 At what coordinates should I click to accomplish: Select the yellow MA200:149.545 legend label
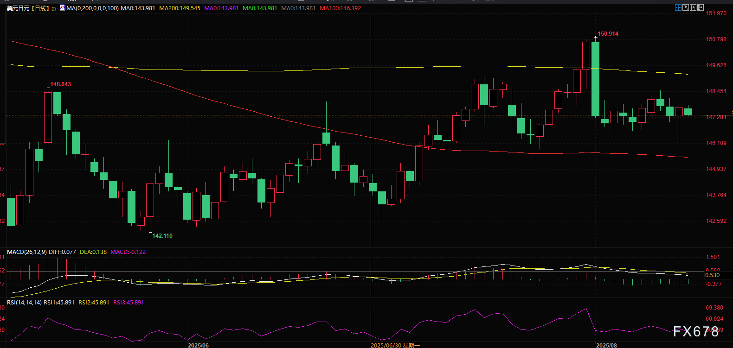tap(180, 8)
